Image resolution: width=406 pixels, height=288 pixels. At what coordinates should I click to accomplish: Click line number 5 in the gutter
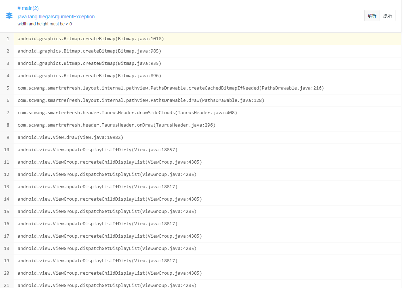(8, 88)
